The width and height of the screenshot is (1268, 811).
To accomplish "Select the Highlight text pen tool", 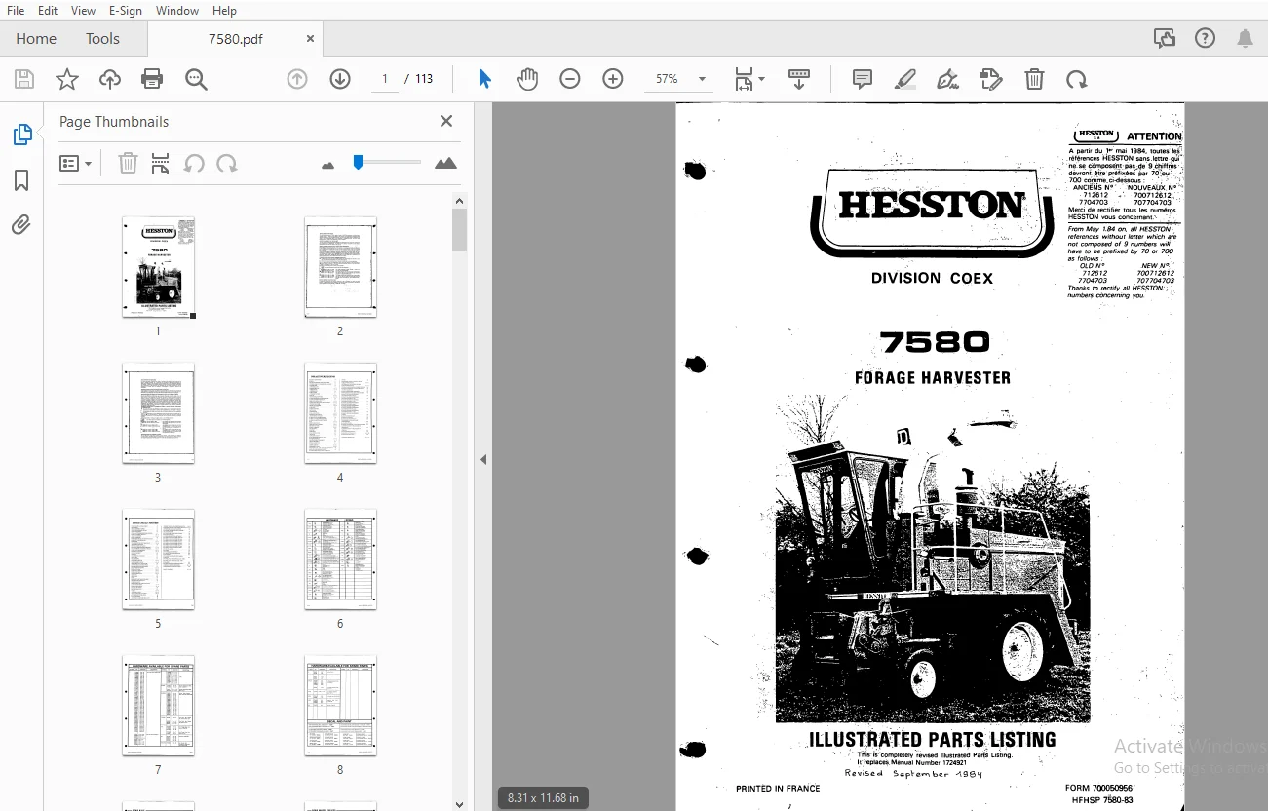I will tap(905, 79).
